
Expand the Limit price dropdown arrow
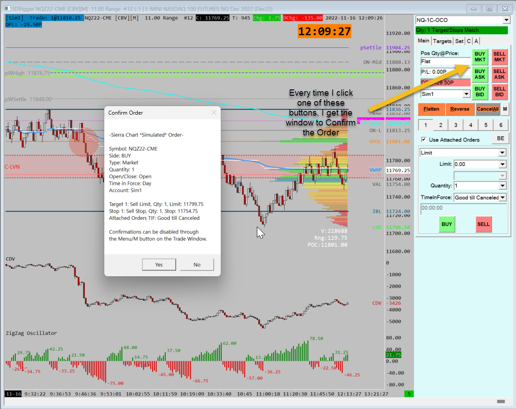(x=502, y=164)
